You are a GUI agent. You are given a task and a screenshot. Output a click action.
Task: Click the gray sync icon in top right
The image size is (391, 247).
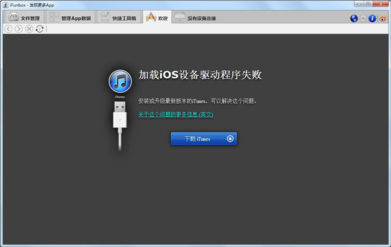pos(363,18)
